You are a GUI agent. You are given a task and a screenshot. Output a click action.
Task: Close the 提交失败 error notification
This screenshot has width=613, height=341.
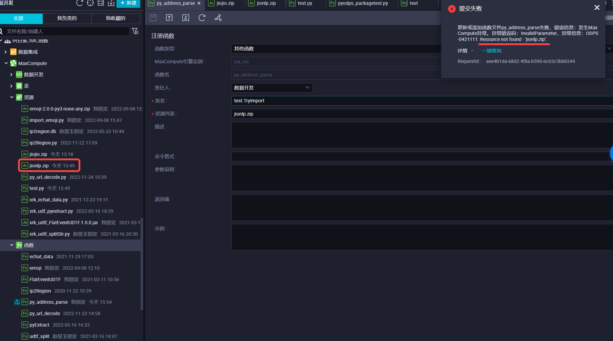597,8
